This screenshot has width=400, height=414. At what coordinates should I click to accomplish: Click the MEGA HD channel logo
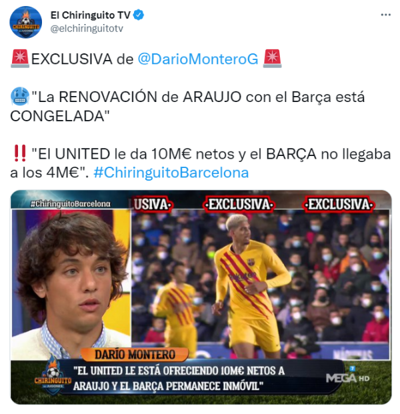point(348,377)
